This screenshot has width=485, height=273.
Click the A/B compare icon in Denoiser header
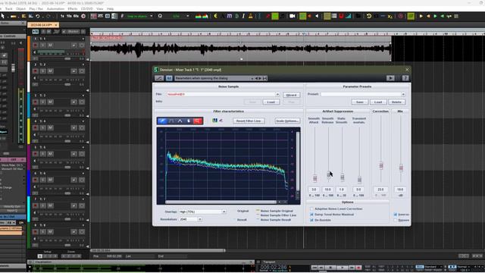click(169, 78)
